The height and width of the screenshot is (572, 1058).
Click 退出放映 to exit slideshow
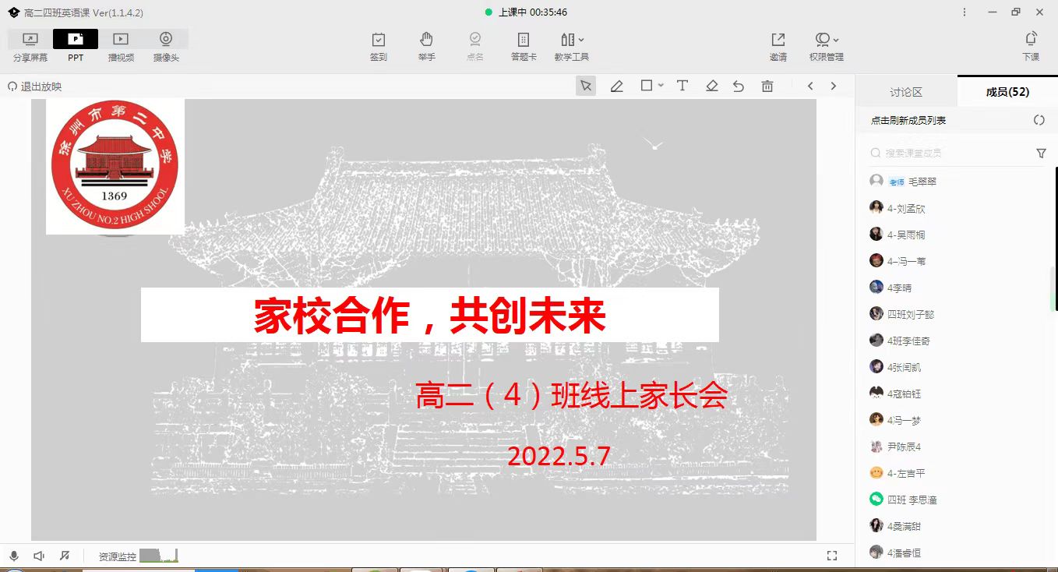tap(34, 87)
